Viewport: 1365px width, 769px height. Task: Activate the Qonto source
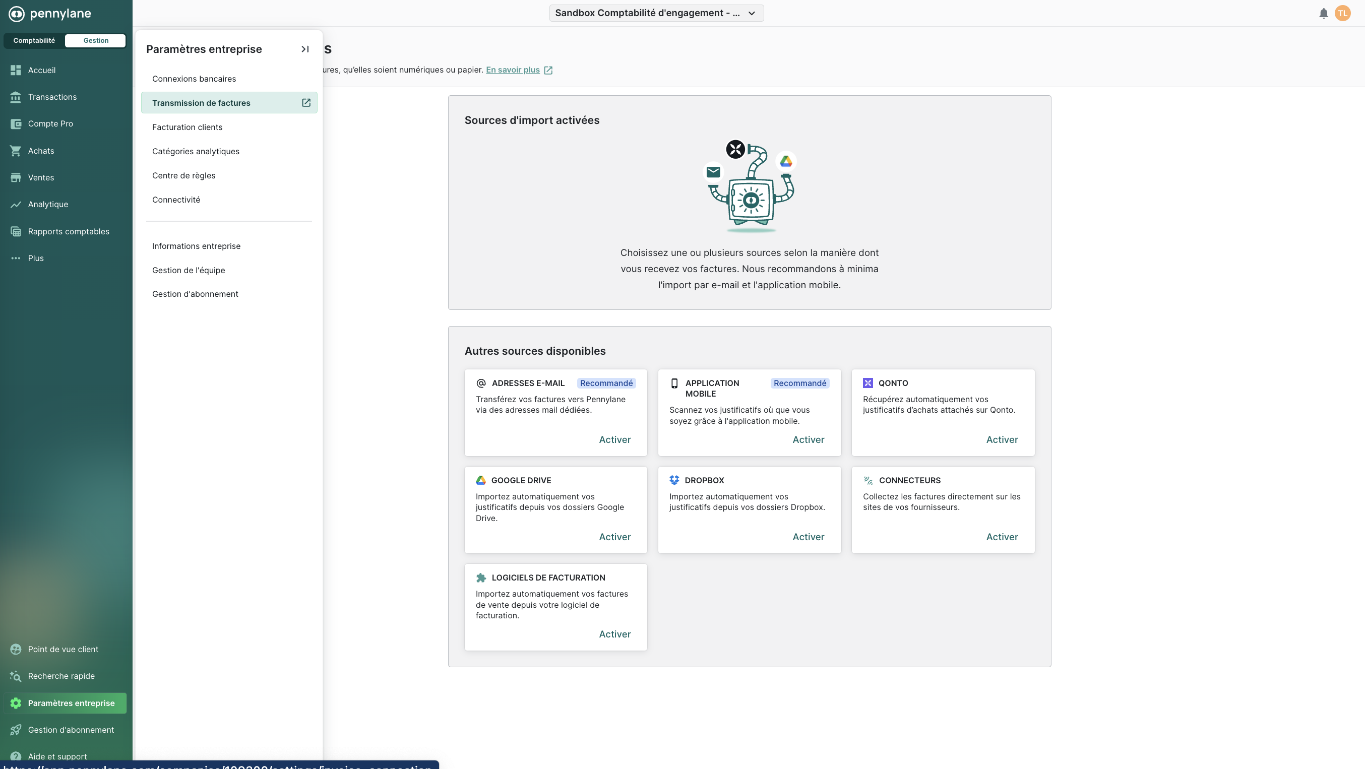click(x=1002, y=439)
